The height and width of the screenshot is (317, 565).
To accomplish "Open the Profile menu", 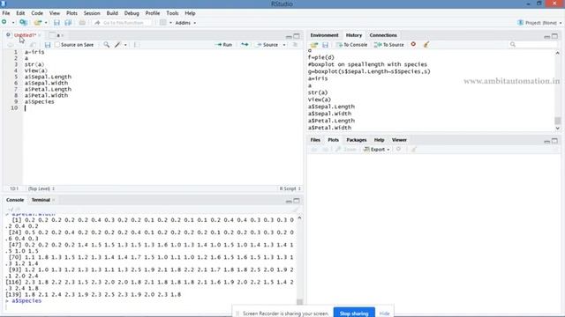I will tap(153, 13).
